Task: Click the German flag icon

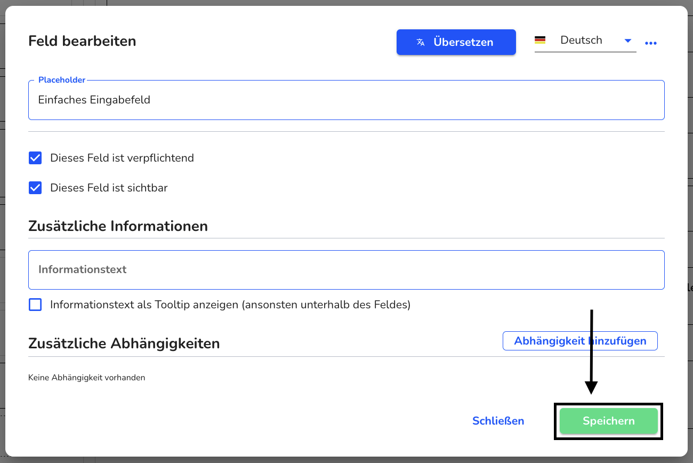Action: coord(540,40)
